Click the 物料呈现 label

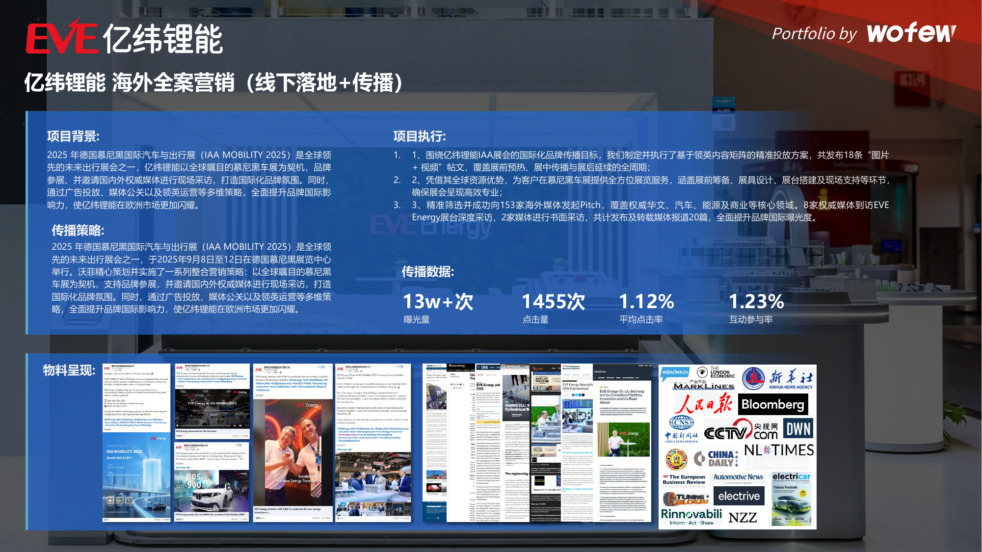[x=69, y=370]
